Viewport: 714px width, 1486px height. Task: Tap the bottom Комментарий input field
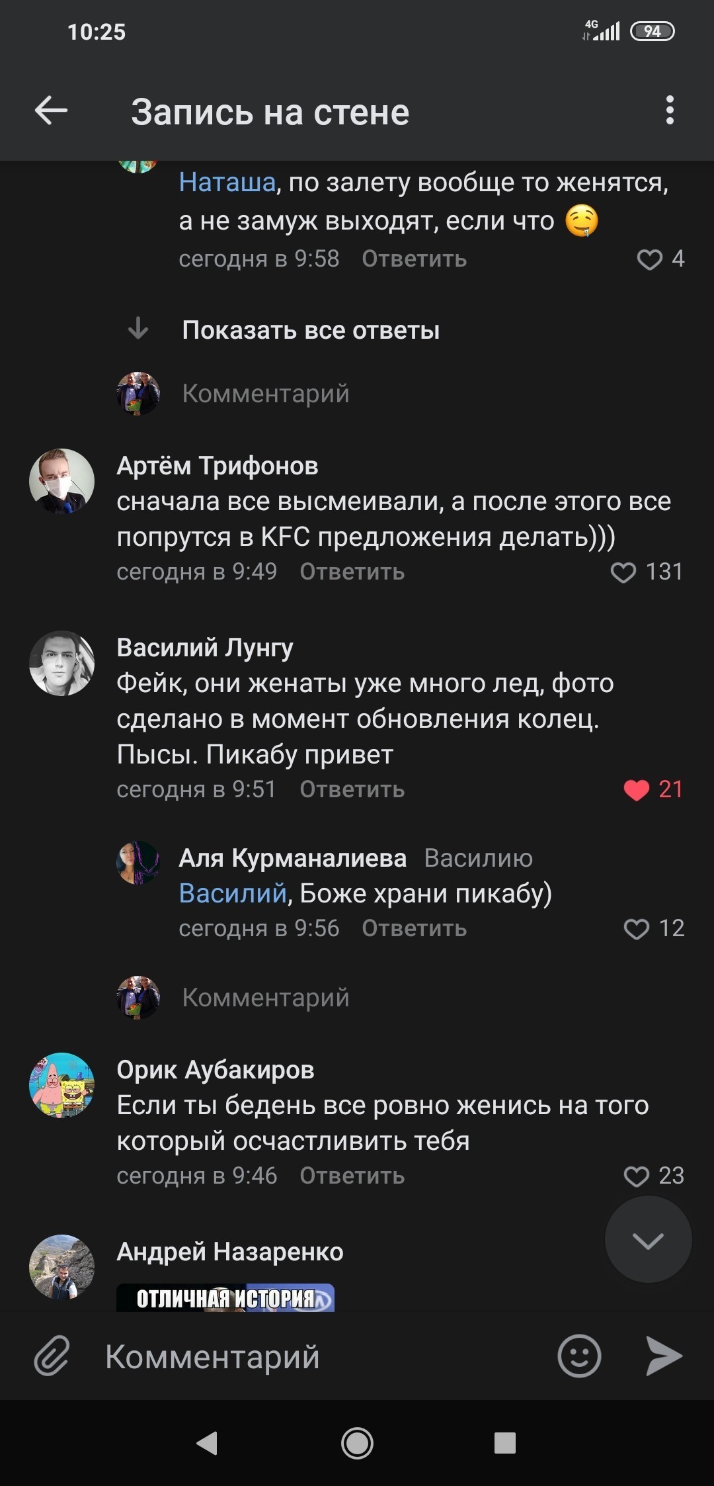click(x=317, y=1356)
